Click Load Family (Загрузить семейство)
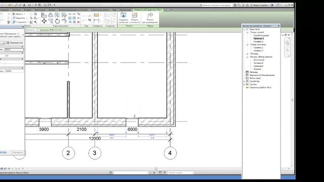Image resolution: width=324 pixels, height=182 pixels. click(x=124, y=18)
